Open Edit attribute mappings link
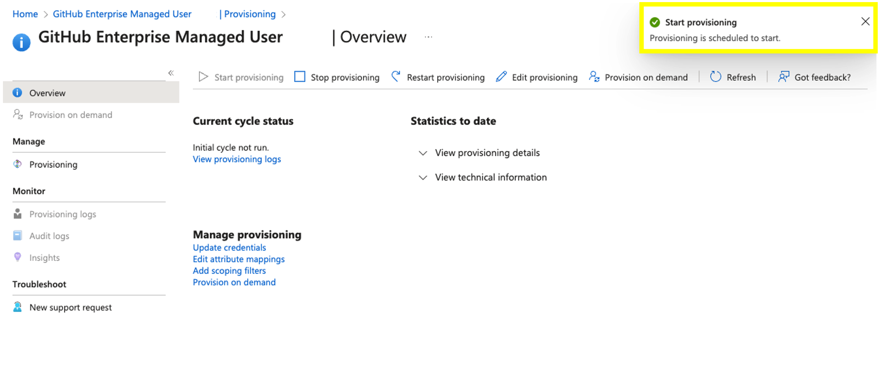This screenshot has width=879, height=380. pyautogui.click(x=239, y=259)
